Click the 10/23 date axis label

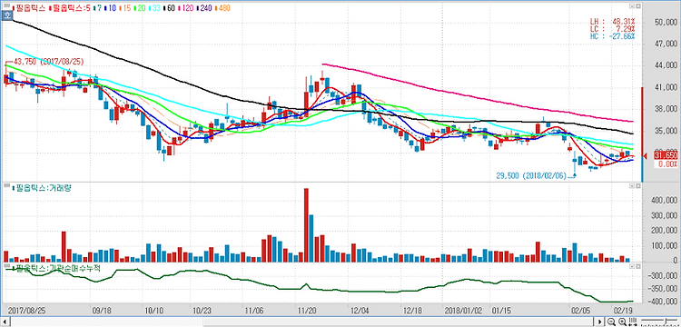[202, 311]
